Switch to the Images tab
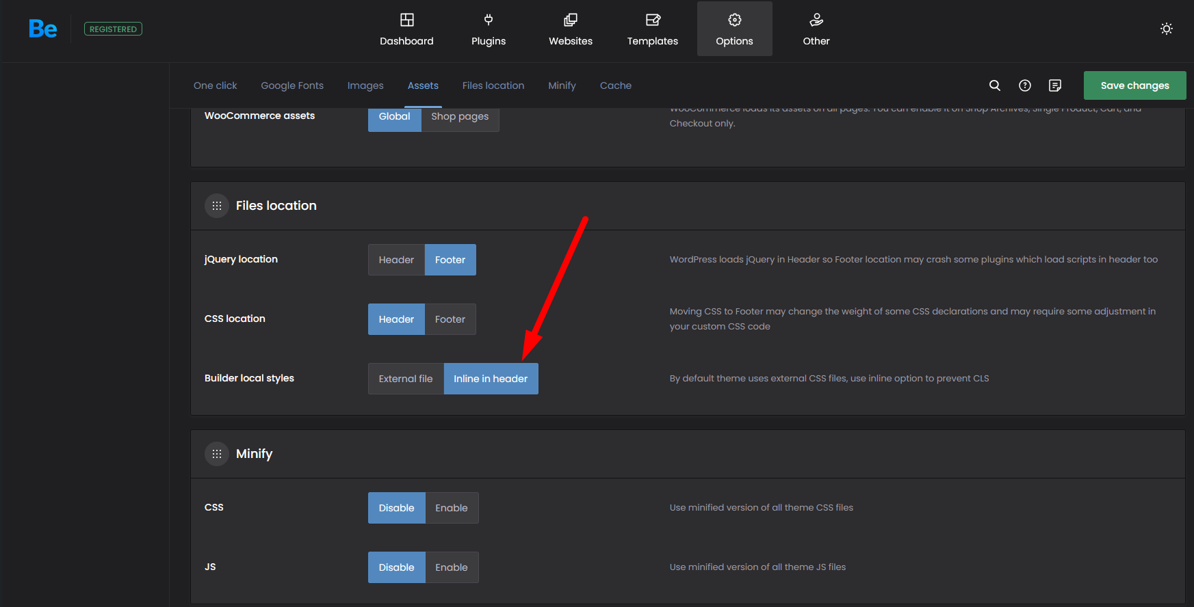Viewport: 1194px width, 607px height. 365,85
